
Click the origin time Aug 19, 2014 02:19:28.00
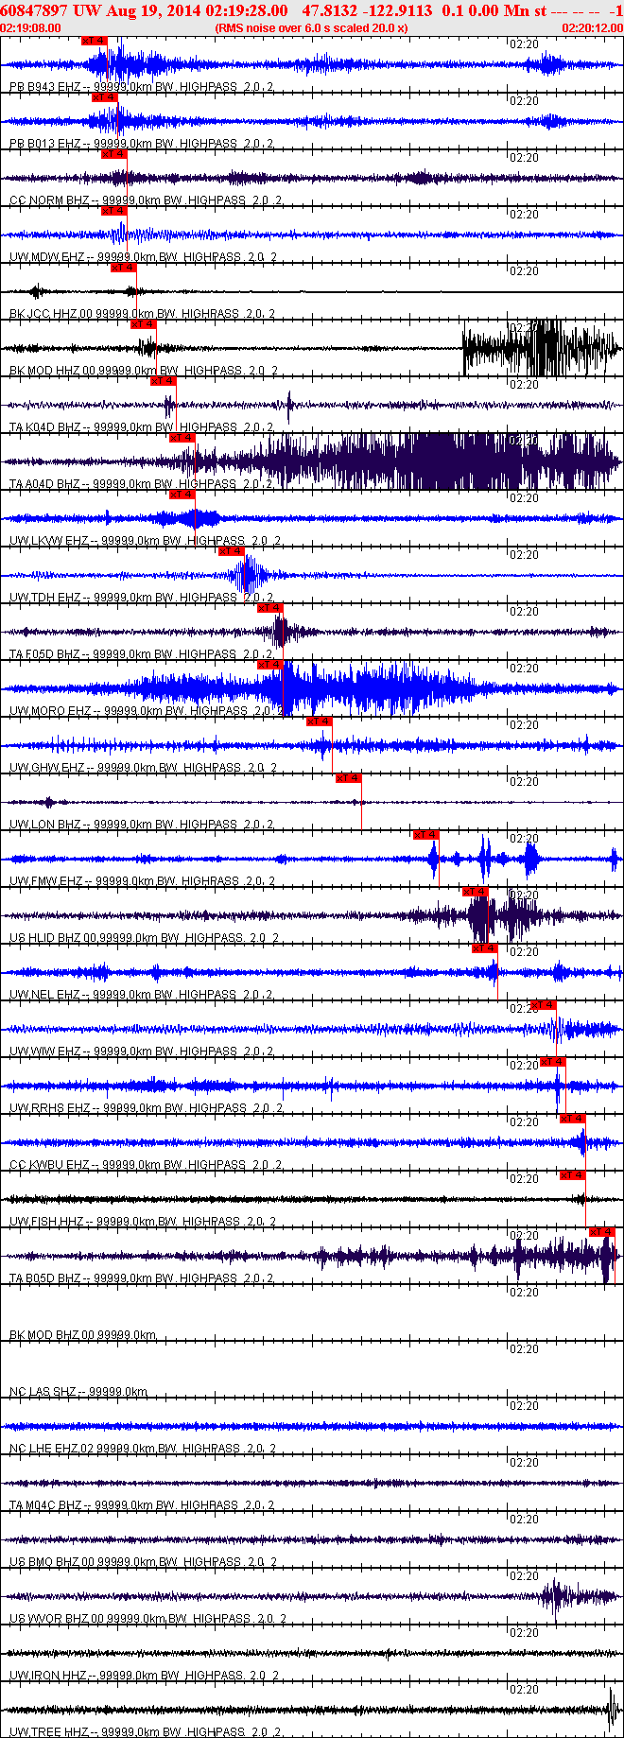197,10
